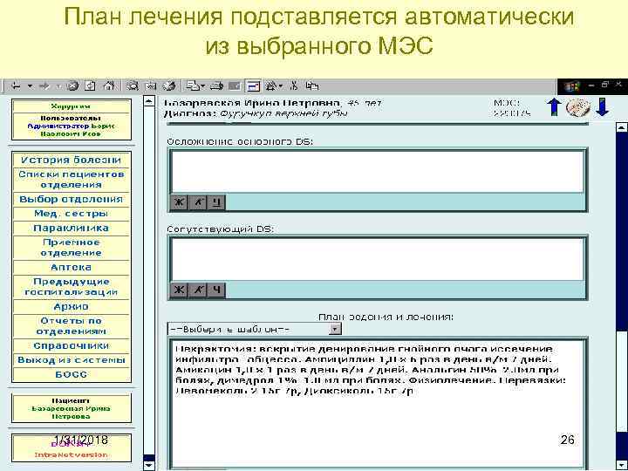
Task: Open БОСС sidebar item
Action: [x=71, y=374]
